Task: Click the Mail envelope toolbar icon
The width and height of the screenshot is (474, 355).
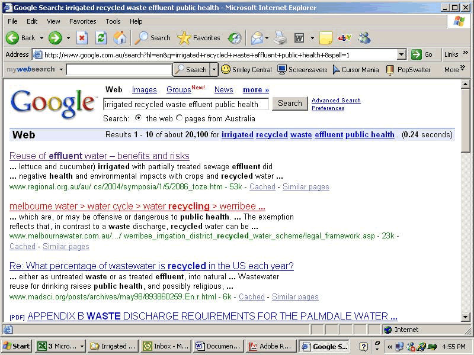Action: point(257,38)
